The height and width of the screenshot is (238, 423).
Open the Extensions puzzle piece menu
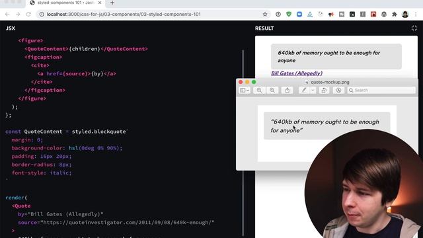click(395, 15)
